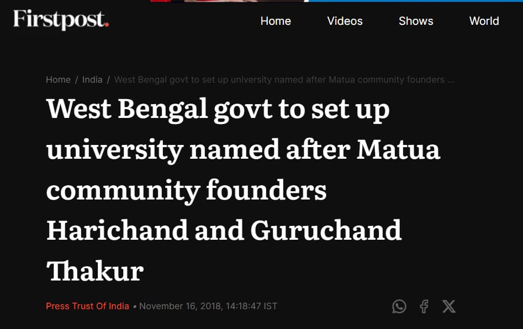This screenshot has height=329, width=523.
Task: Open the India breadcrumb link
Action: click(92, 79)
